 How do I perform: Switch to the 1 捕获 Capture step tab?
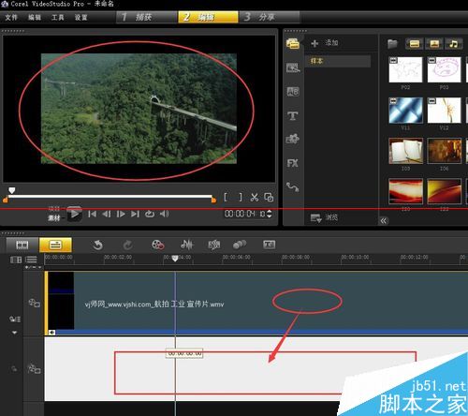tap(147, 17)
